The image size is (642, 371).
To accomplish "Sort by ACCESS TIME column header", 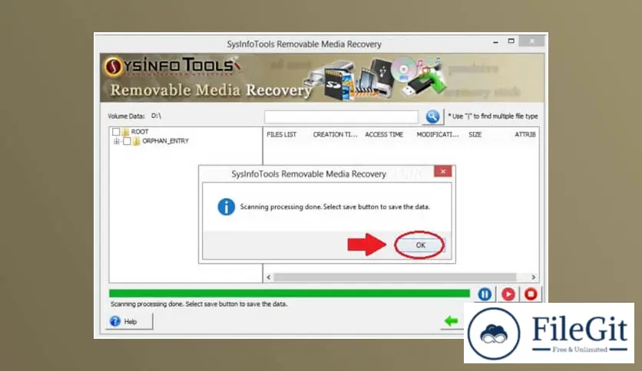I will [x=384, y=134].
